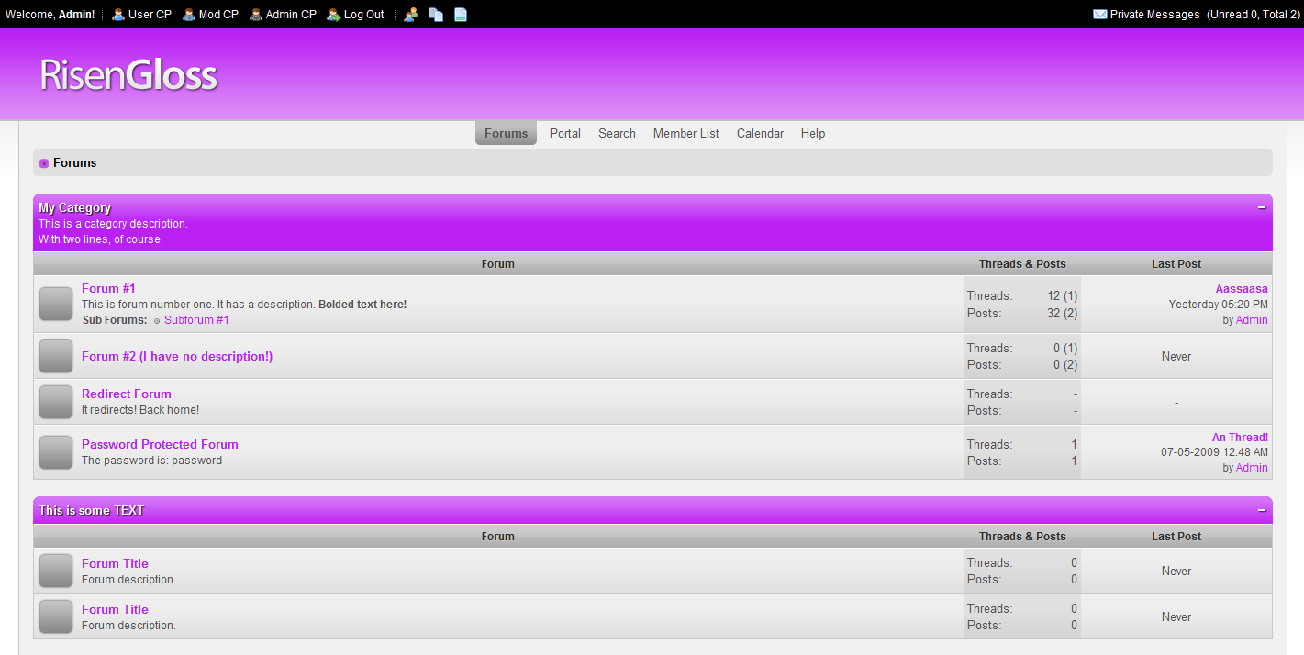Click the Log Out arrow icon

(334, 15)
